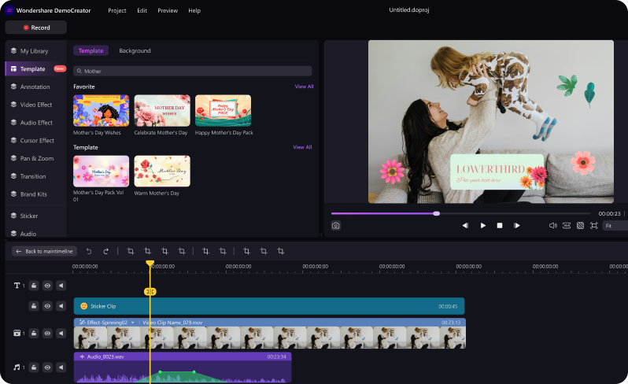The width and height of the screenshot is (628, 384).
Task: Step to previous frame in preview
Action: (x=465, y=226)
